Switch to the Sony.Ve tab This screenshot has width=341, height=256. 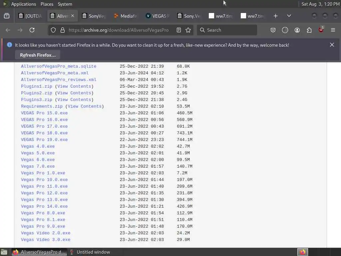(189, 16)
